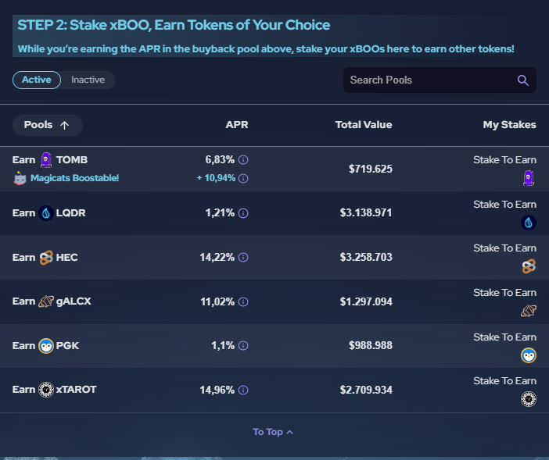Show HEC APR info tooltip icon

[243, 258]
